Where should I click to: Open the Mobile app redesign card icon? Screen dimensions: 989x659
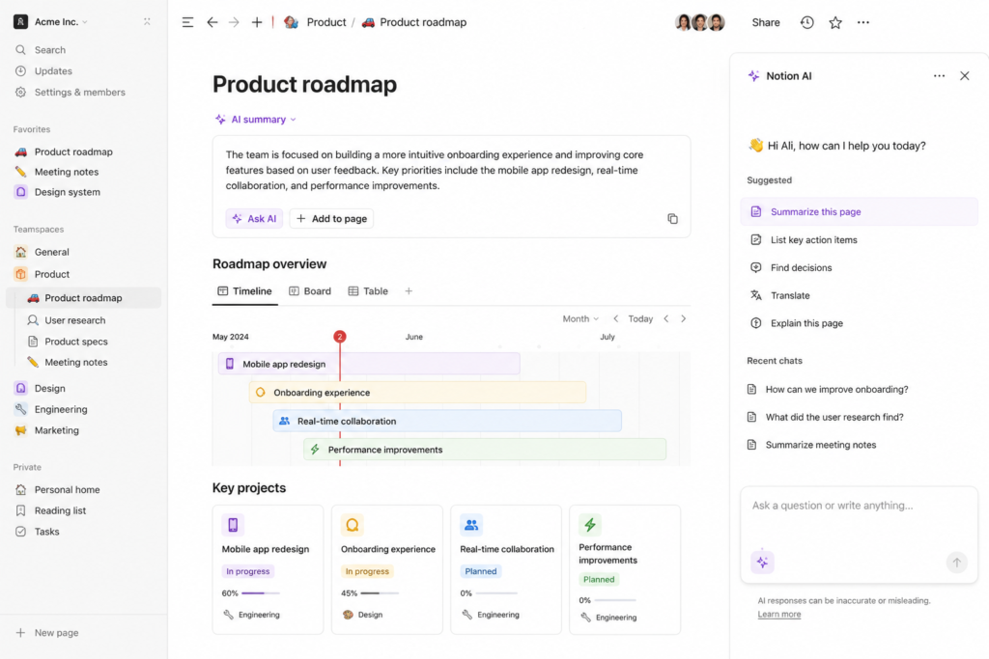point(233,524)
